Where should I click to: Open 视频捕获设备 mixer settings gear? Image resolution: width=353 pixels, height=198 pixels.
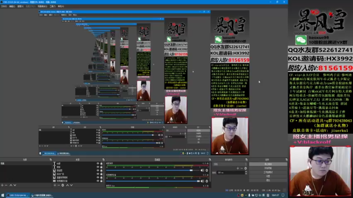207,181
